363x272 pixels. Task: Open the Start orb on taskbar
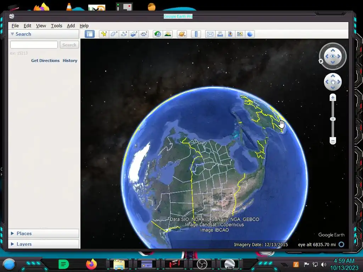pyautogui.click(x=9, y=264)
